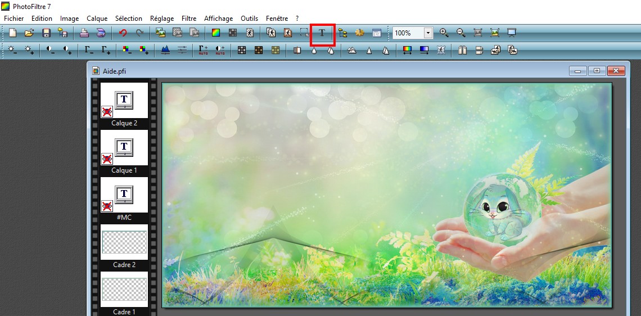The height and width of the screenshot is (316, 641).
Task: Increase contrast with half-circle plus icon
Action: 67,50
